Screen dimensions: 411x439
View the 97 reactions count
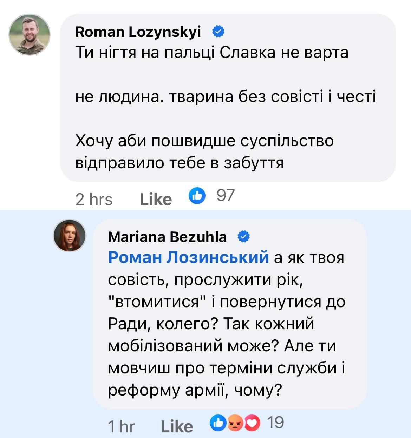click(225, 195)
